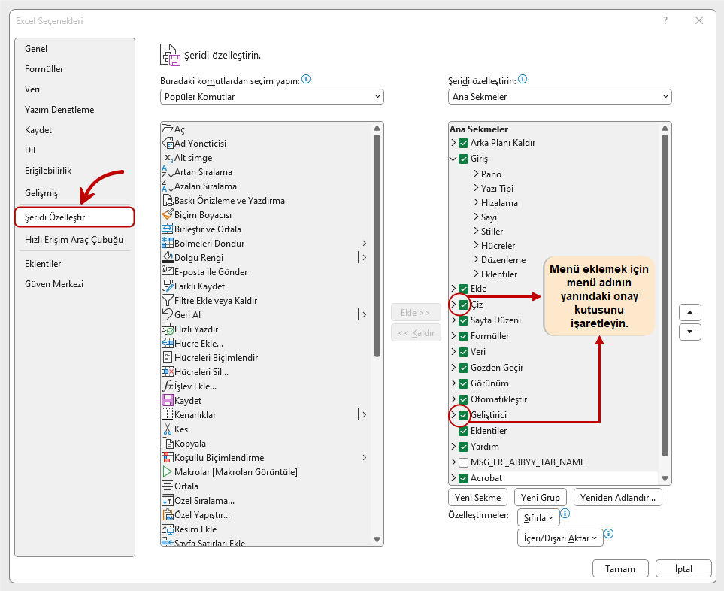Uncheck the Sayfa Düzeni checkbox
The image size is (724, 591).
(x=464, y=320)
